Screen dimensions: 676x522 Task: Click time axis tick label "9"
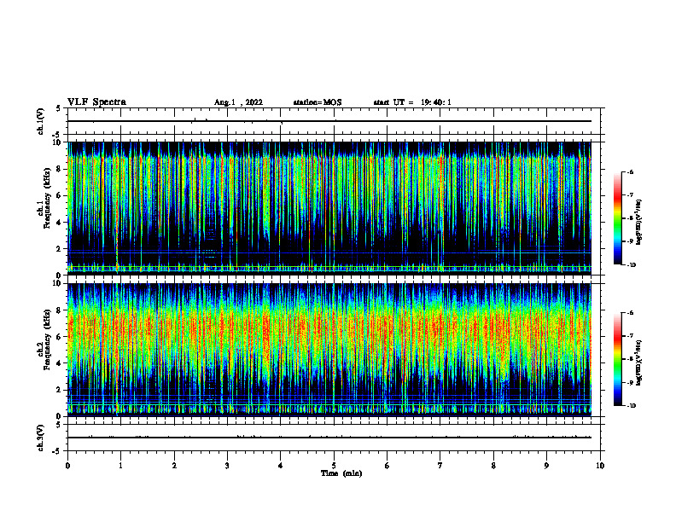pyautogui.click(x=546, y=466)
